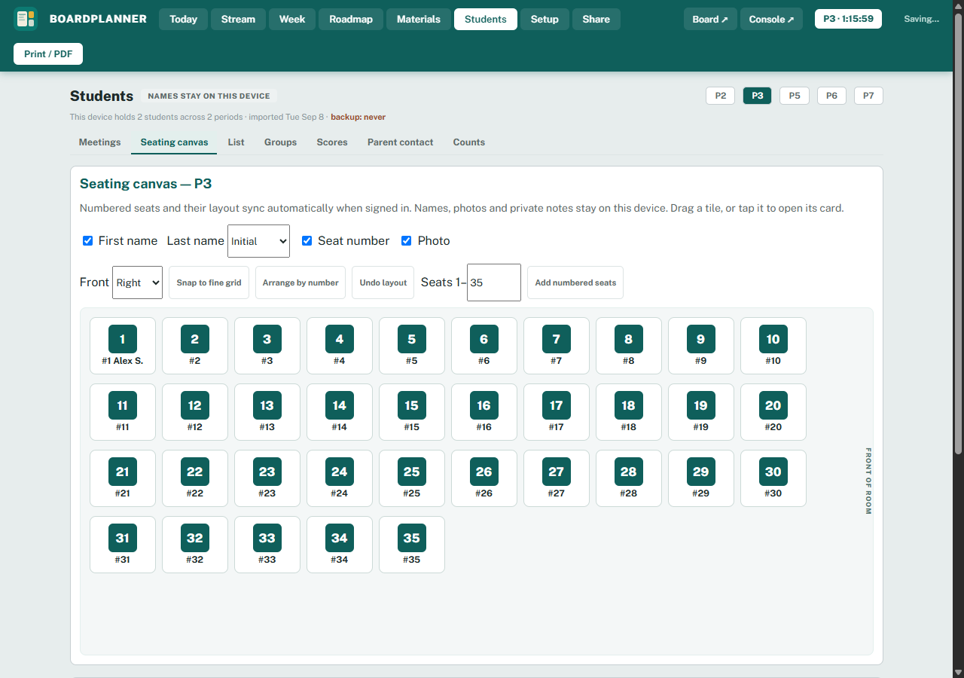Screen dimensions: 964x678
Task: Toggle the Seat number checkbox
Action: (x=307, y=241)
